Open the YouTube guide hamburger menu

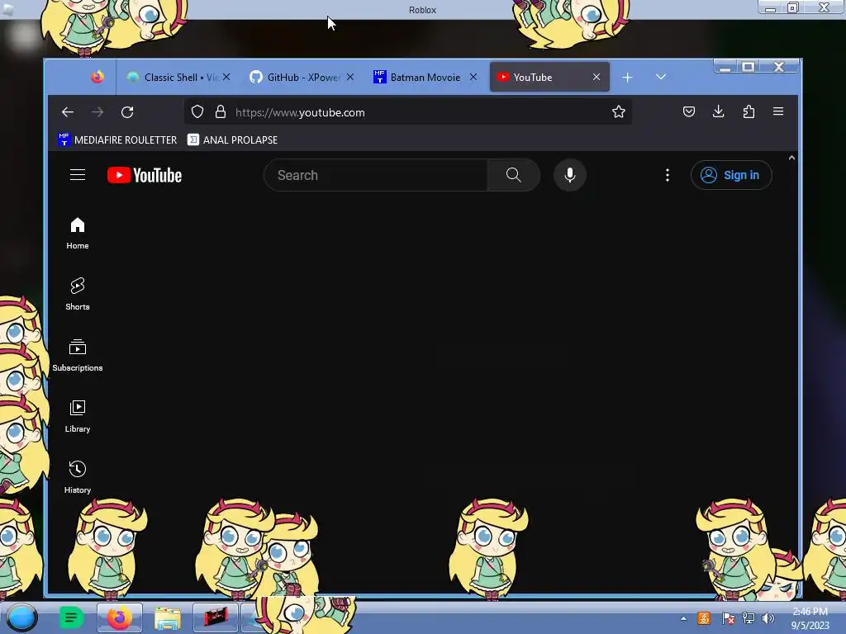click(78, 175)
